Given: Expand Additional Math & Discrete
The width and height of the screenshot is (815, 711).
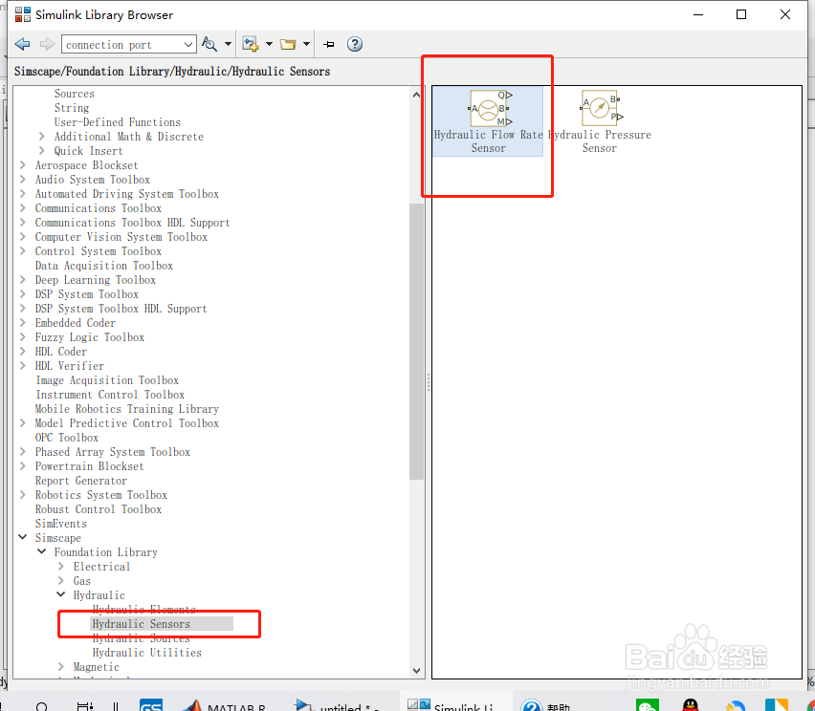Looking at the screenshot, I should click(42, 136).
